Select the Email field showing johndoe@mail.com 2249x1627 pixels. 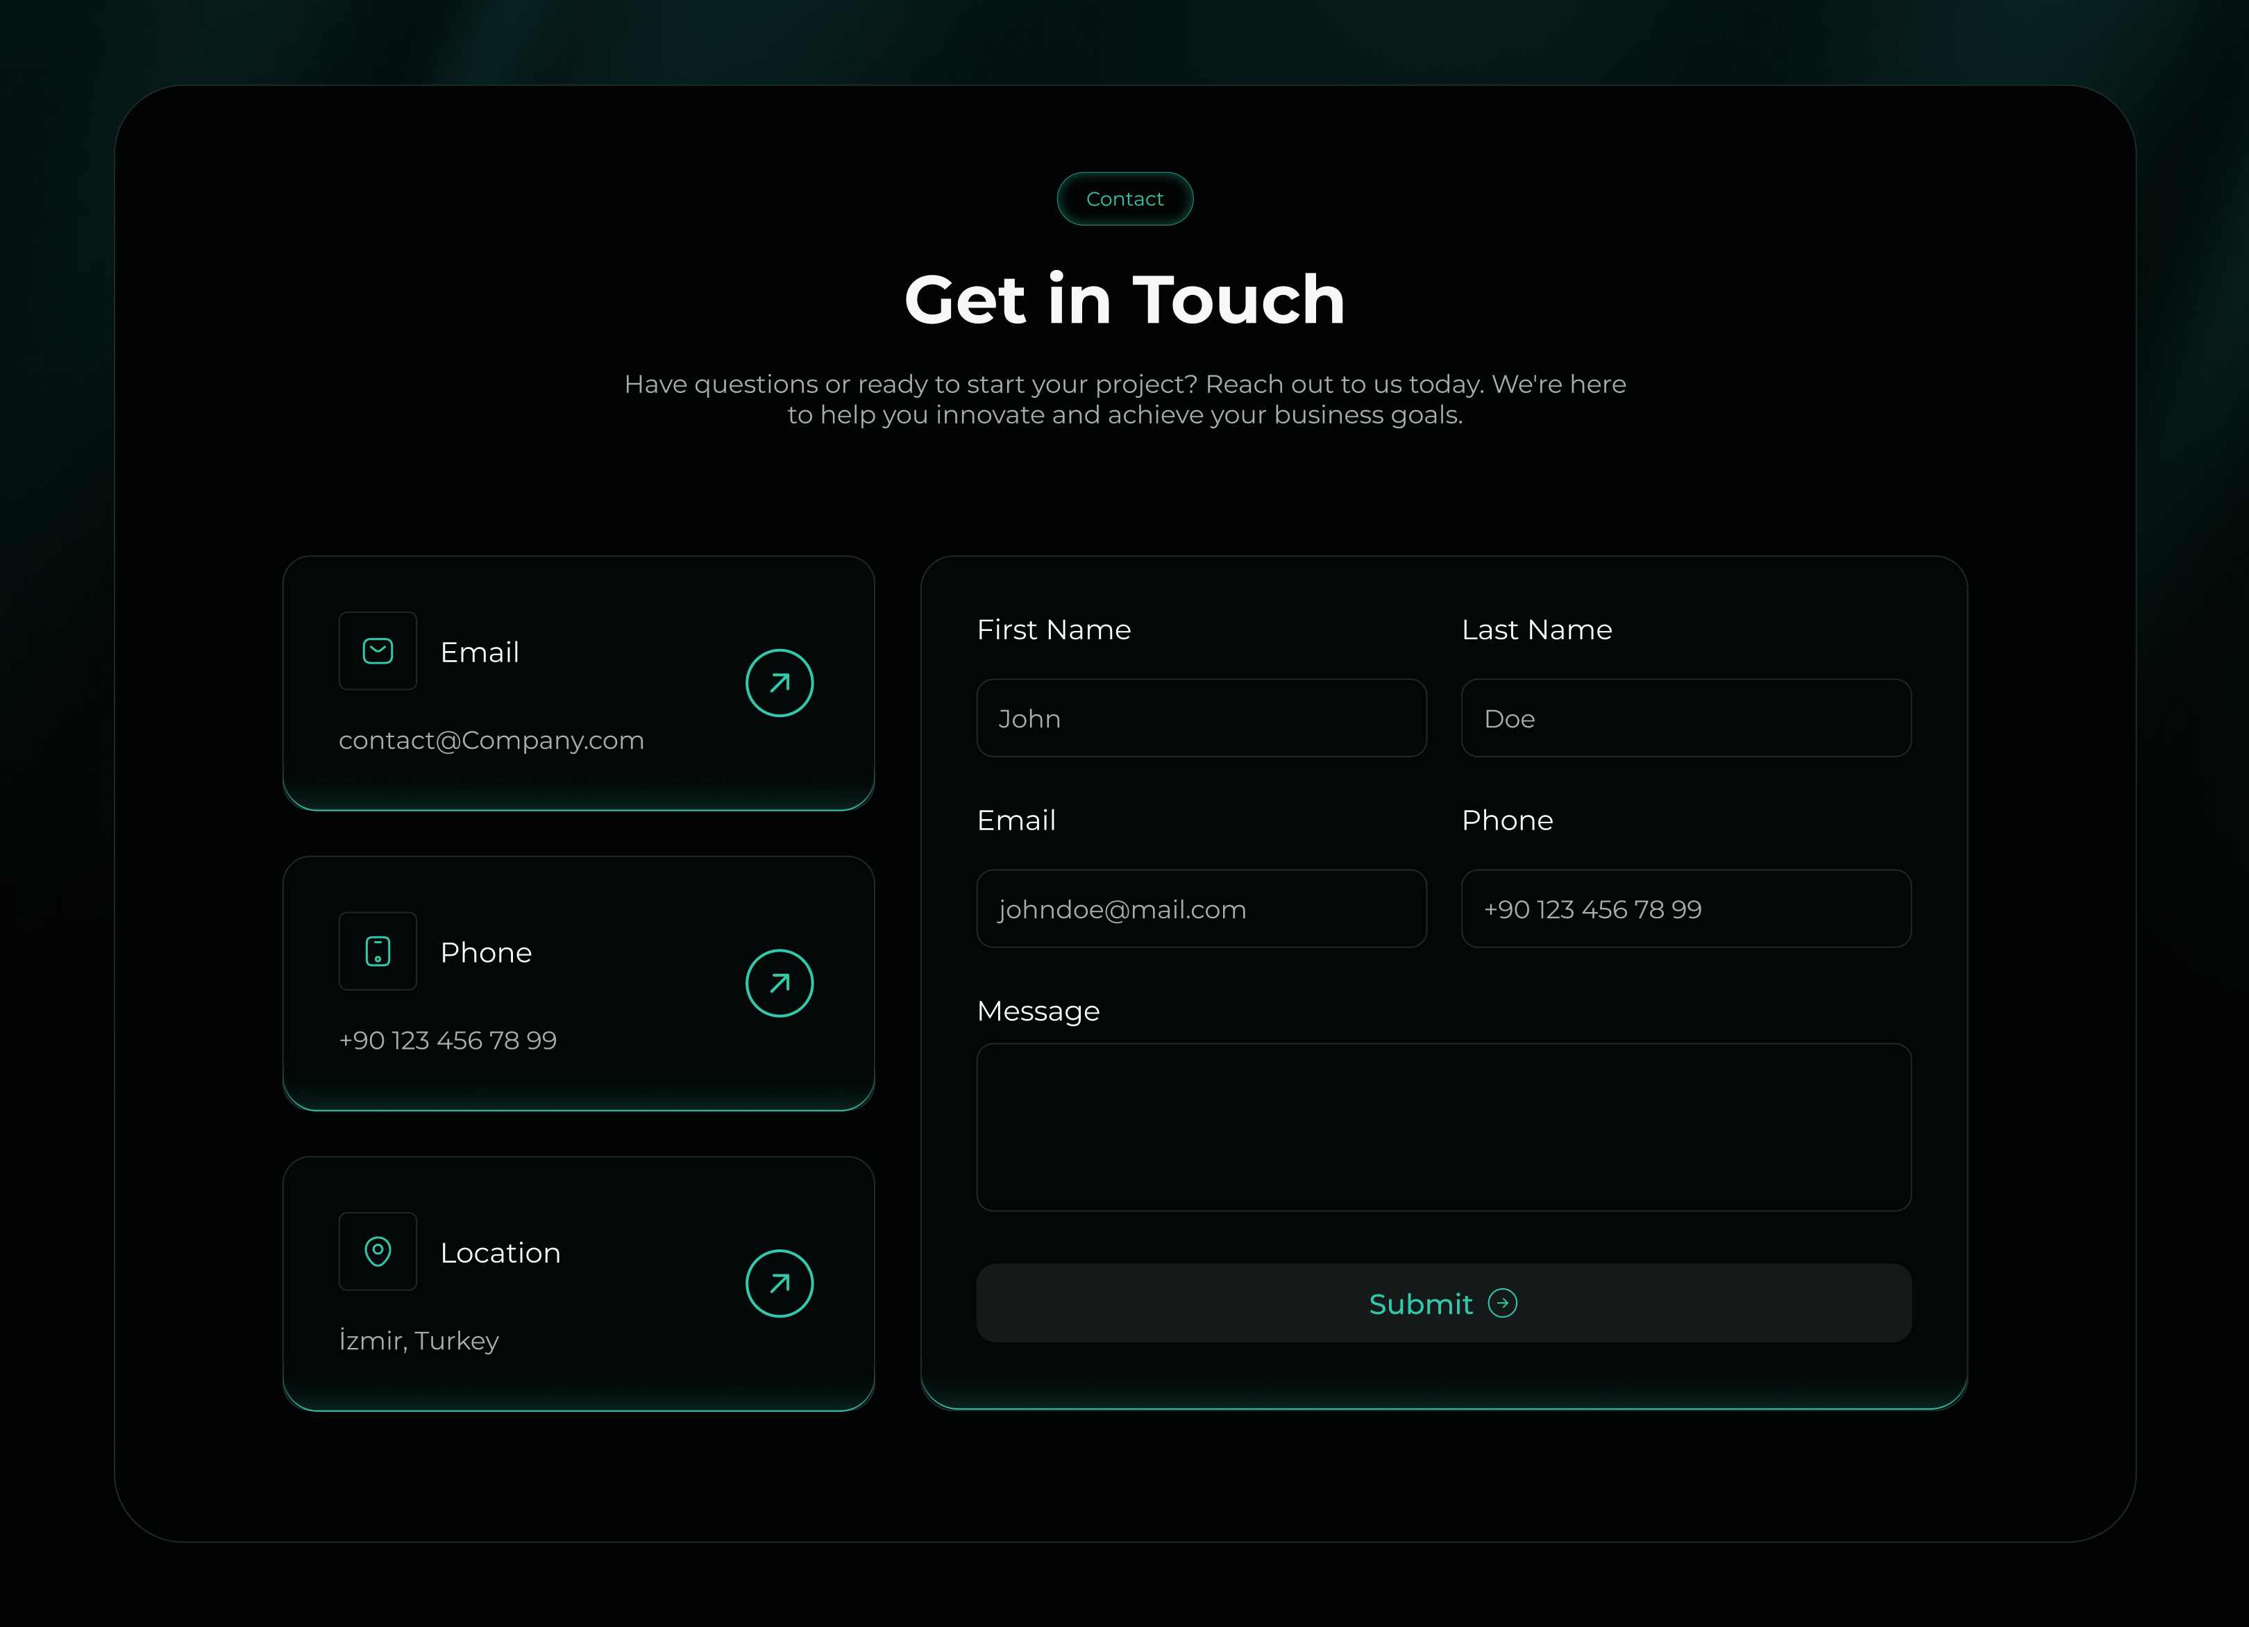coord(1202,908)
